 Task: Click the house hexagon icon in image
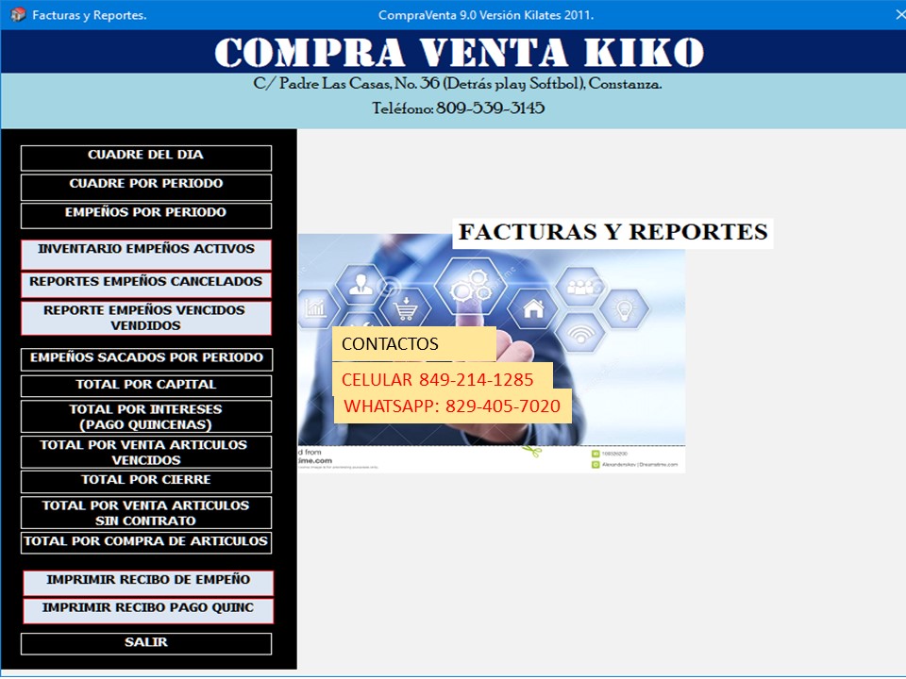[x=533, y=307]
